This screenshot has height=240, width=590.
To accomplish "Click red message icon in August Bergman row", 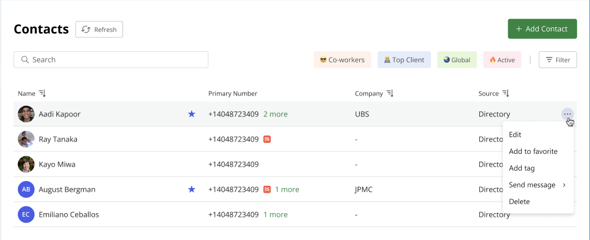I will (x=267, y=189).
